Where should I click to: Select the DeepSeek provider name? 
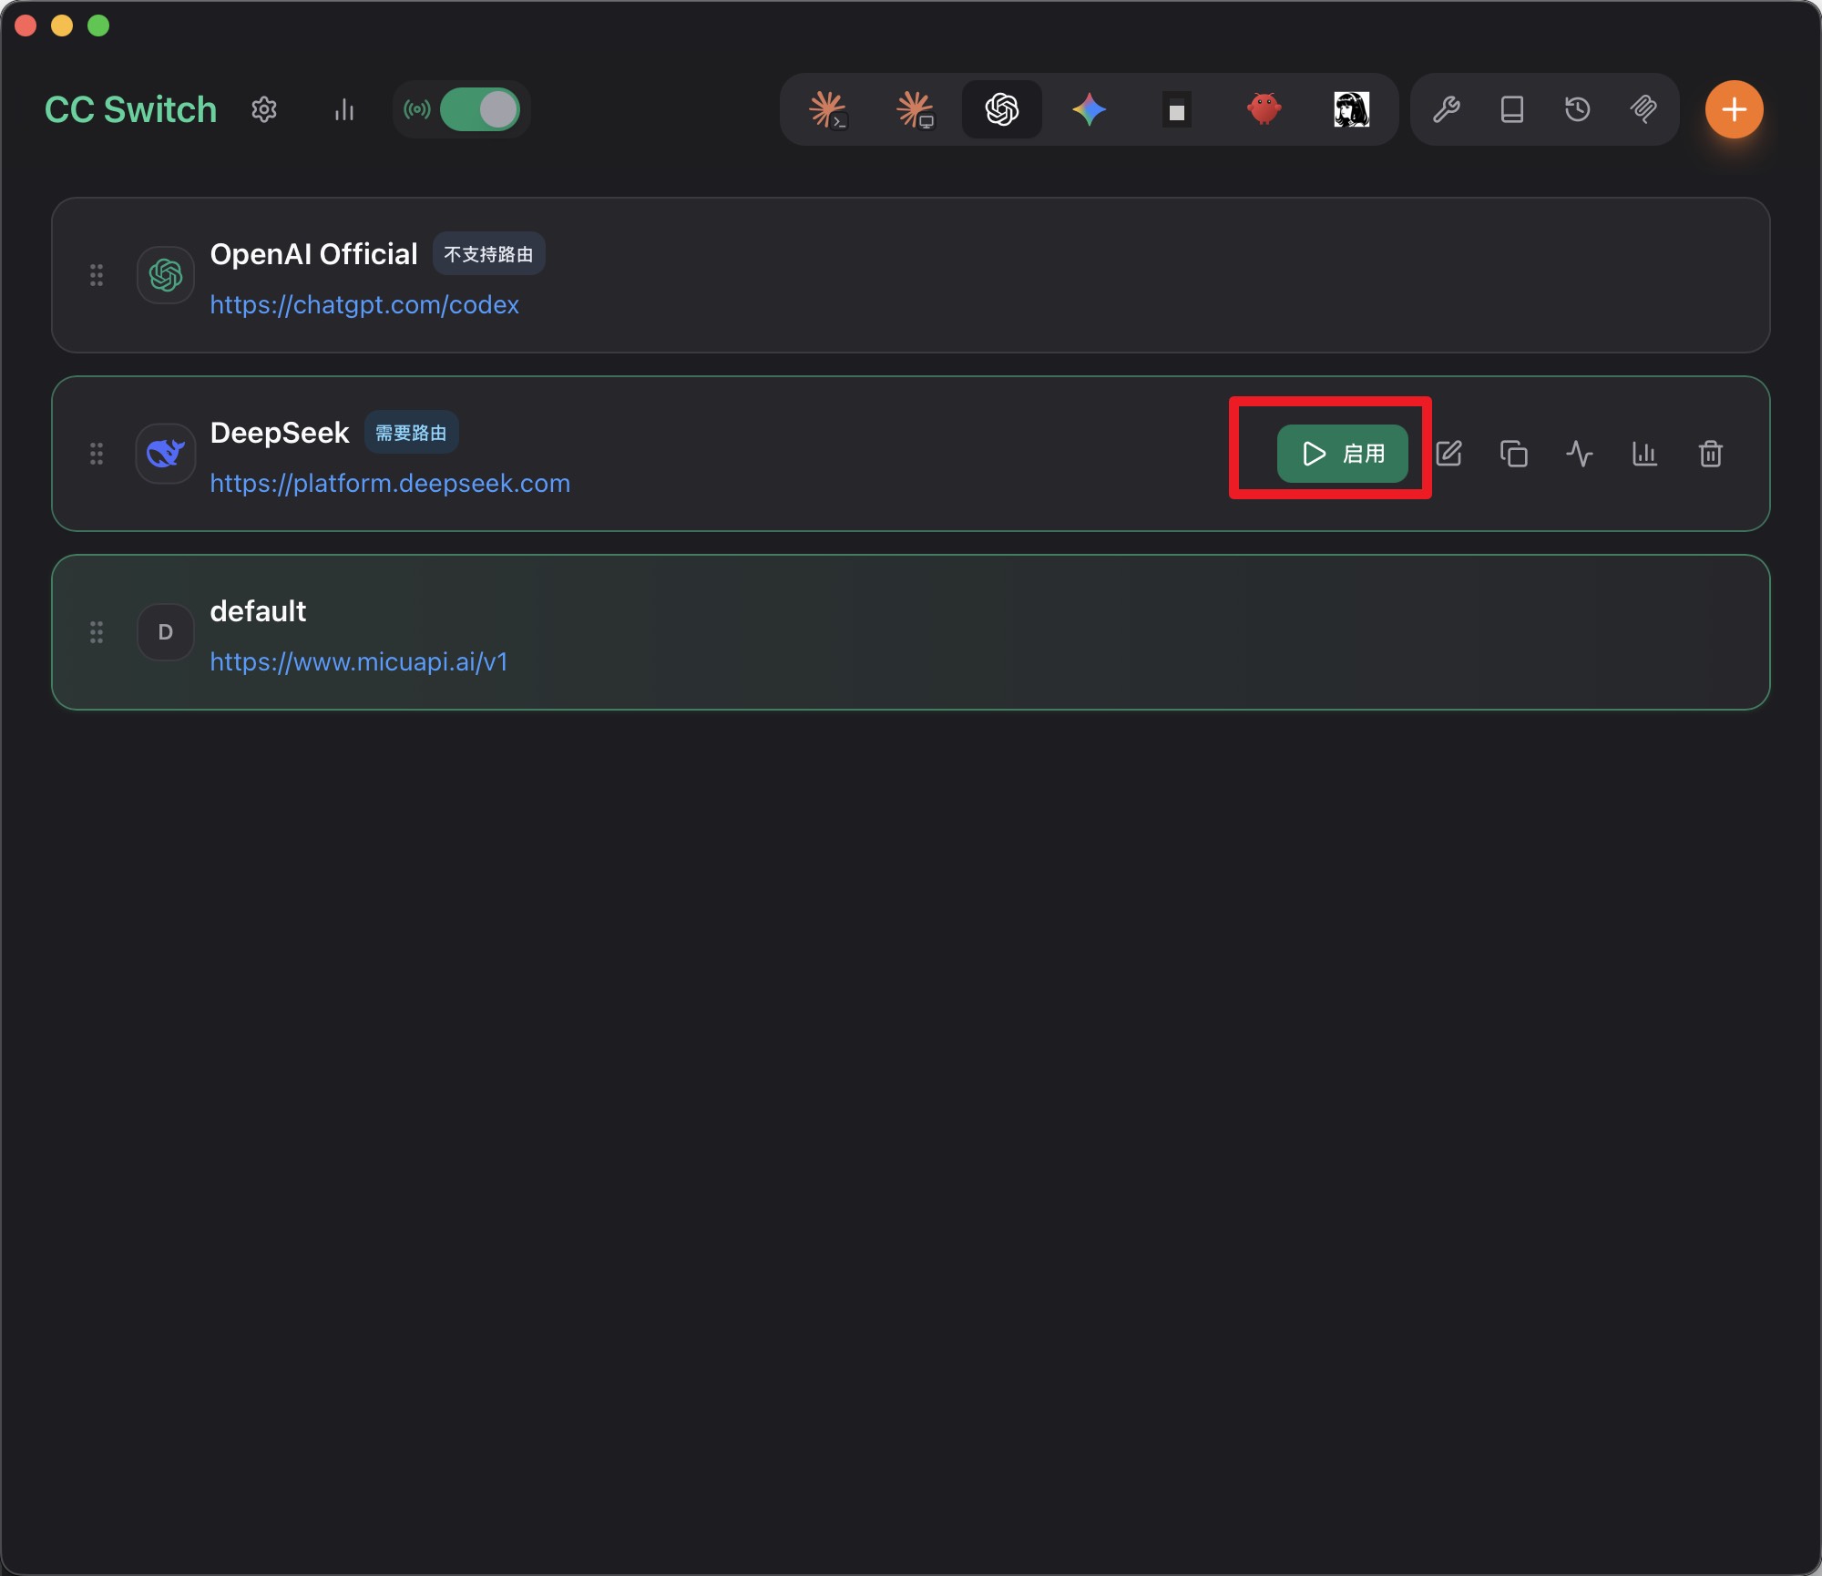pos(280,433)
